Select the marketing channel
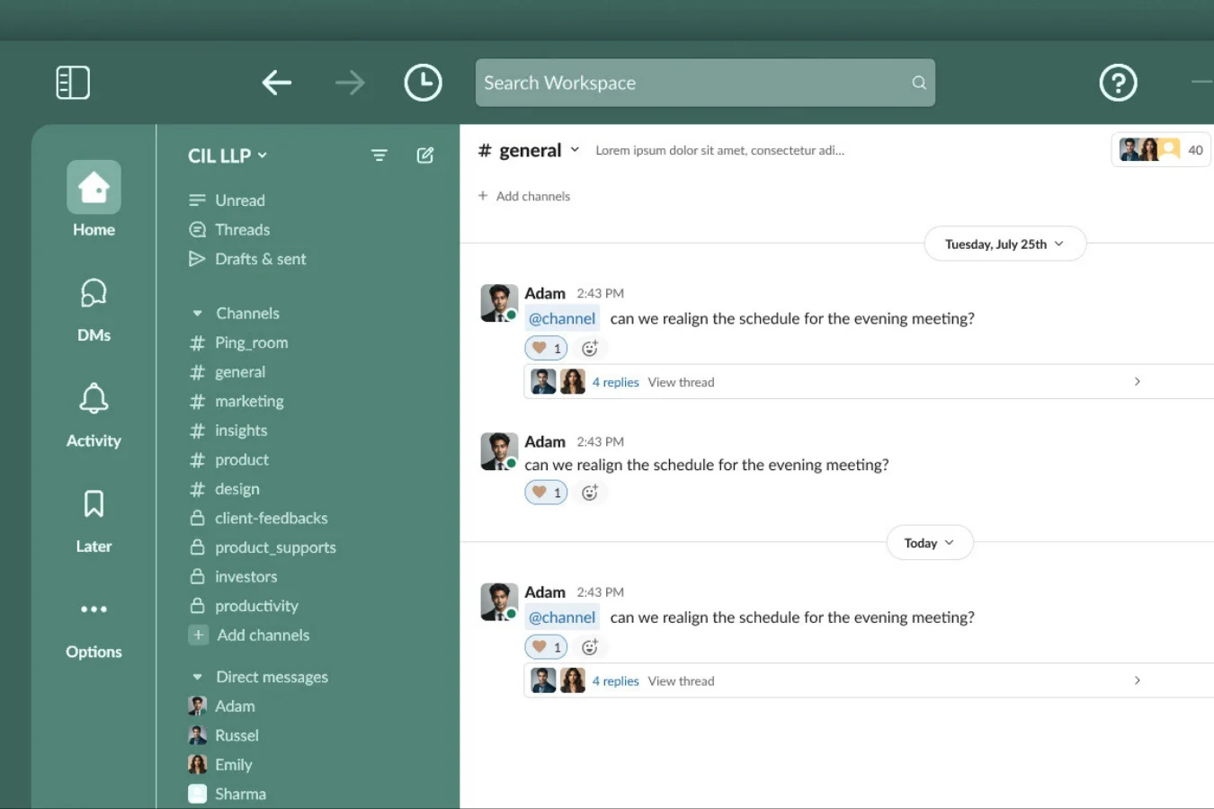 [249, 401]
